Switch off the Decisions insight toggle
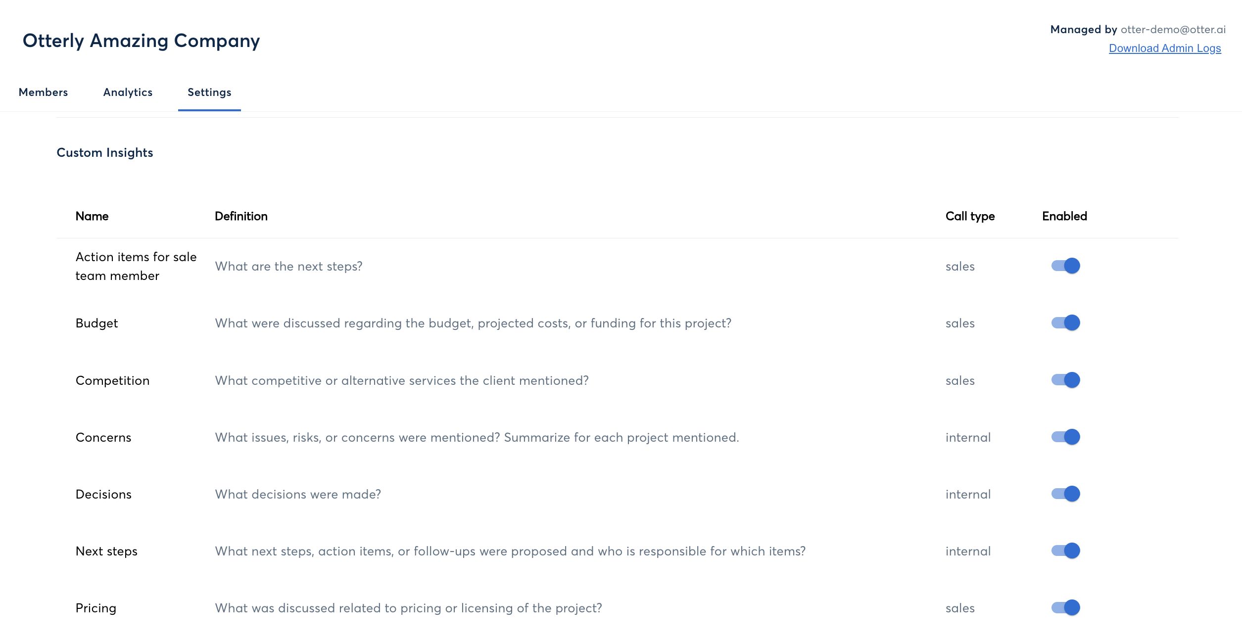Viewport: 1242px width, 641px height. [1066, 494]
